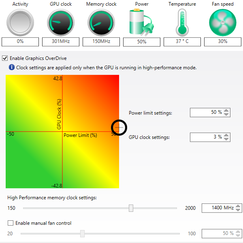Decrease fan speed percent with down arrow

[238, 235]
